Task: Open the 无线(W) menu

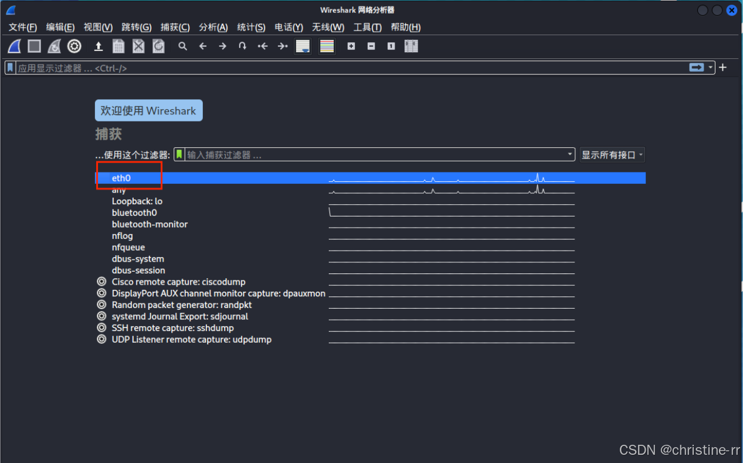Action: tap(328, 27)
